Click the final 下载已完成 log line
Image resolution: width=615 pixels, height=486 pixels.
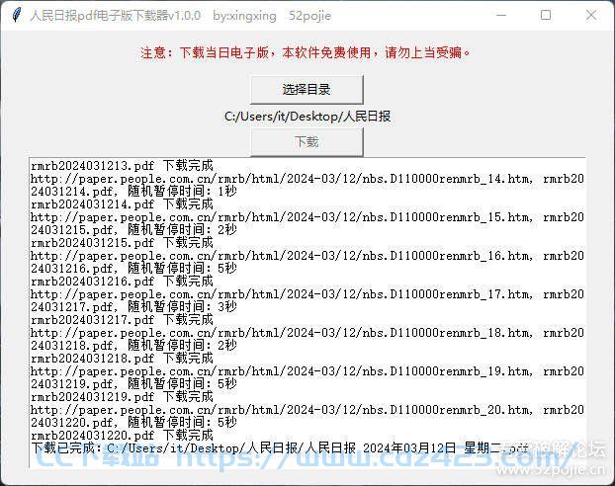click(x=280, y=448)
